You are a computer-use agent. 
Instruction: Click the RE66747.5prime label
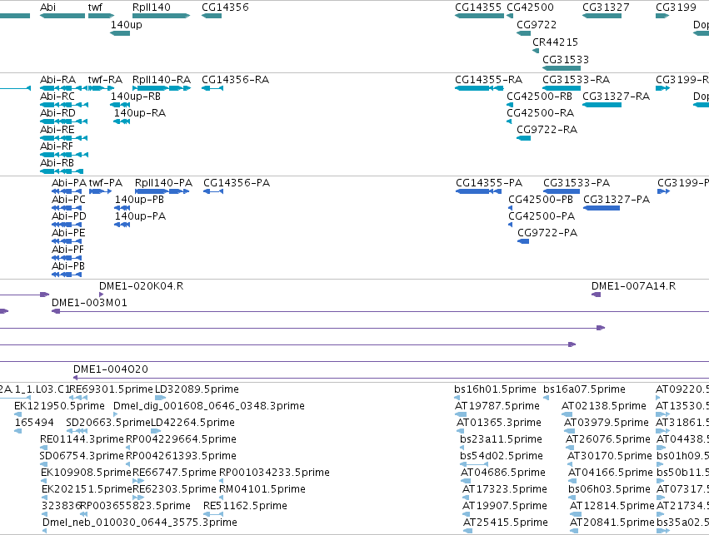174,473
